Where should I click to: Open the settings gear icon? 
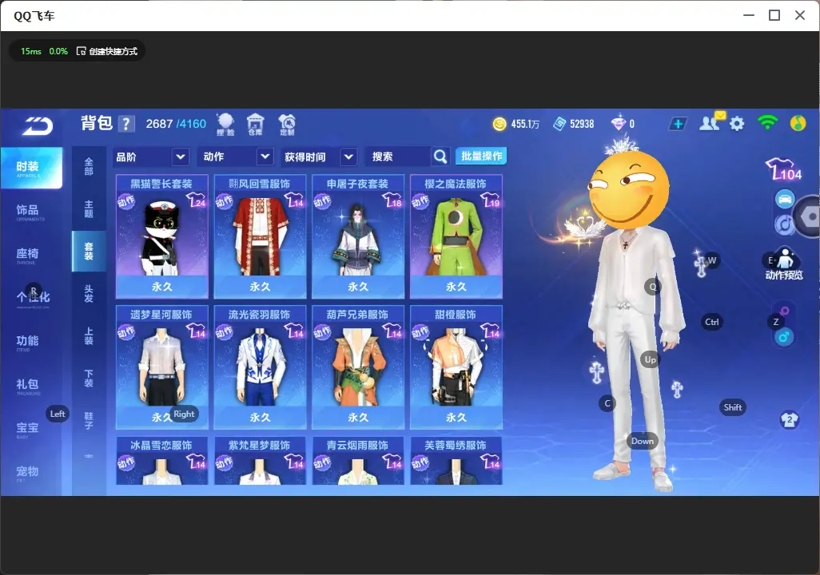click(x=737, y=124)
